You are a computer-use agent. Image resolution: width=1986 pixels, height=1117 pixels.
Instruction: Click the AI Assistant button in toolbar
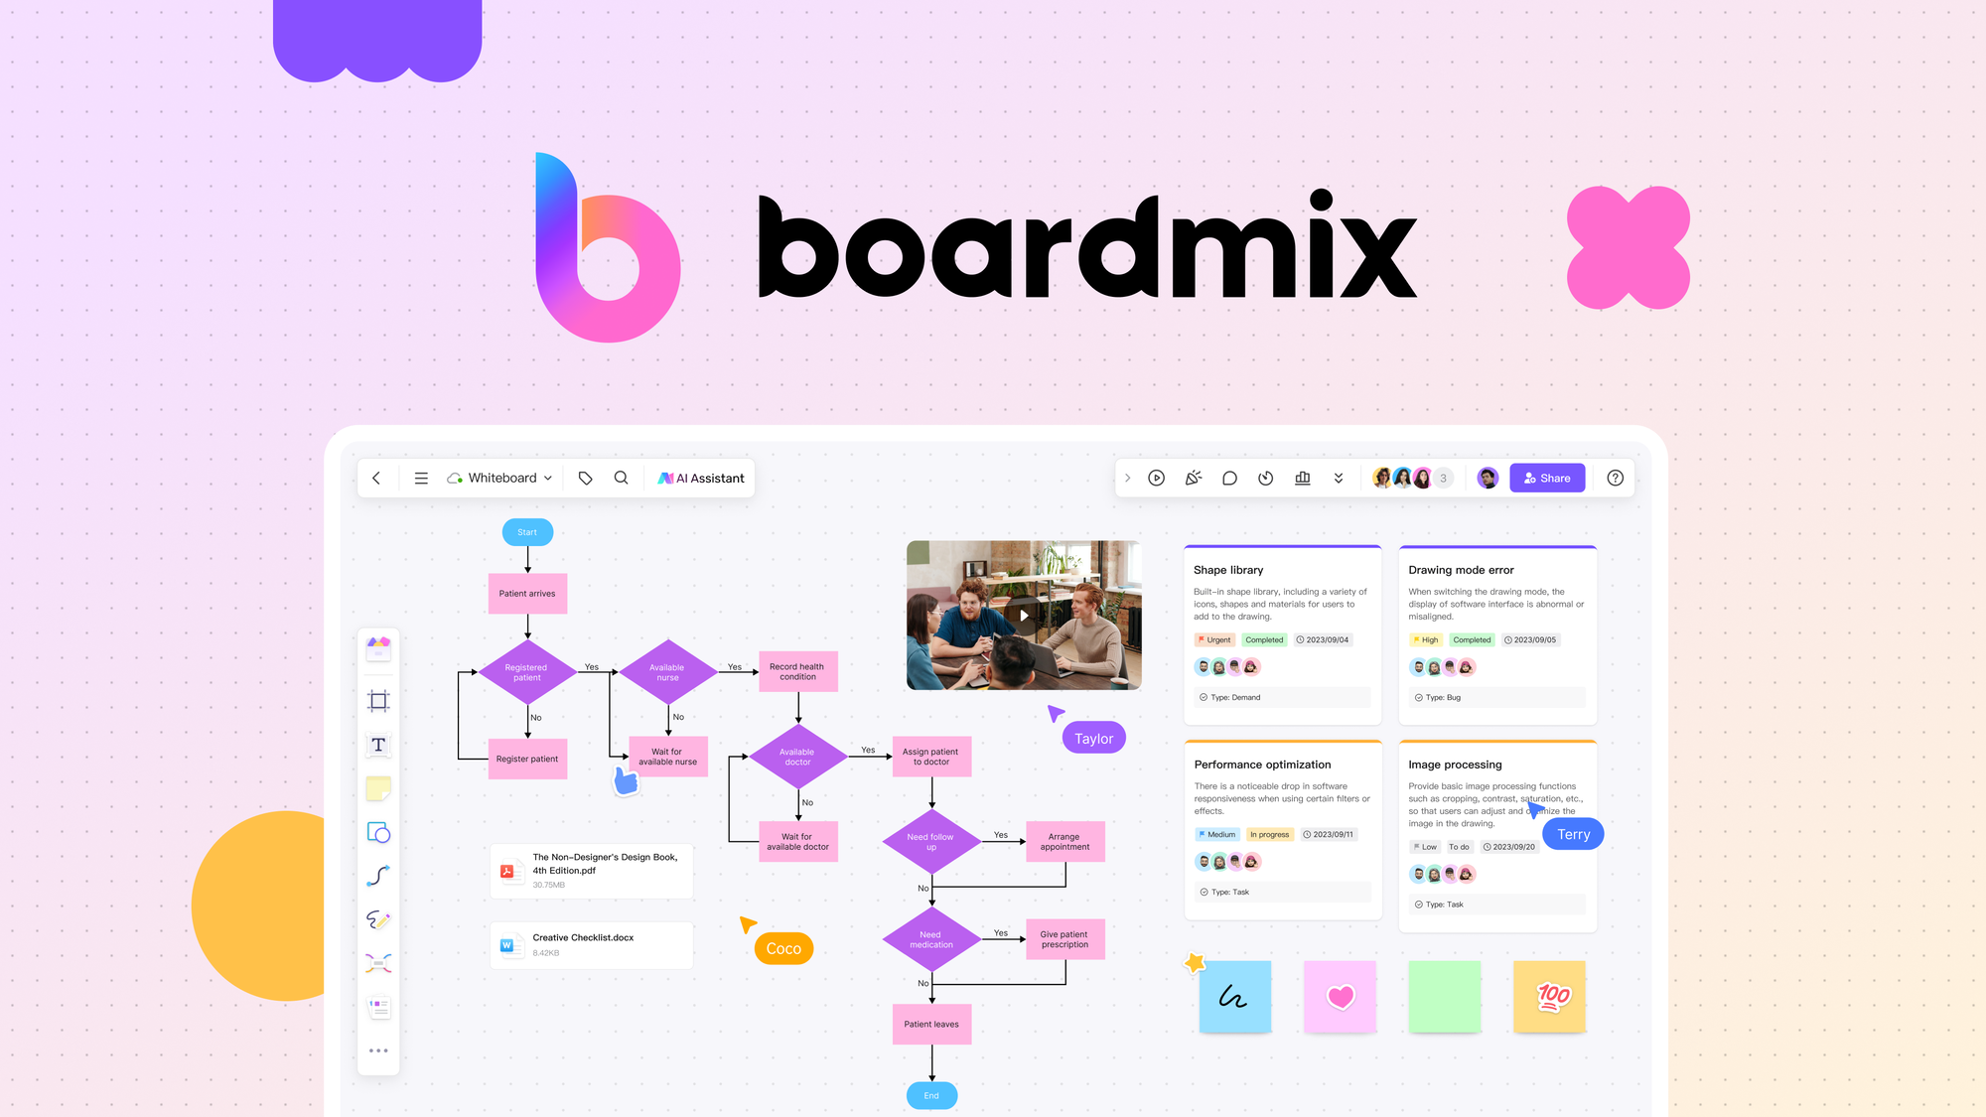tap(701, 478)
